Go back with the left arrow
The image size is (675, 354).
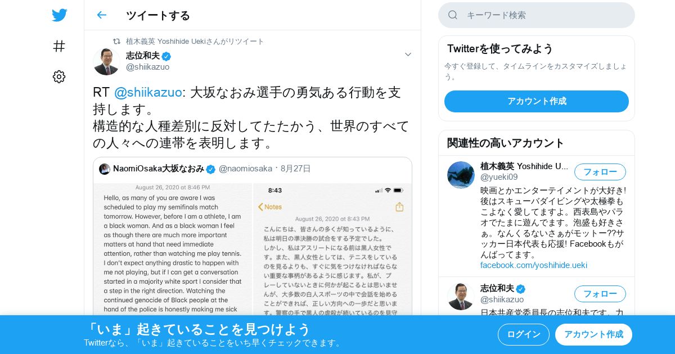click(101, 15)
